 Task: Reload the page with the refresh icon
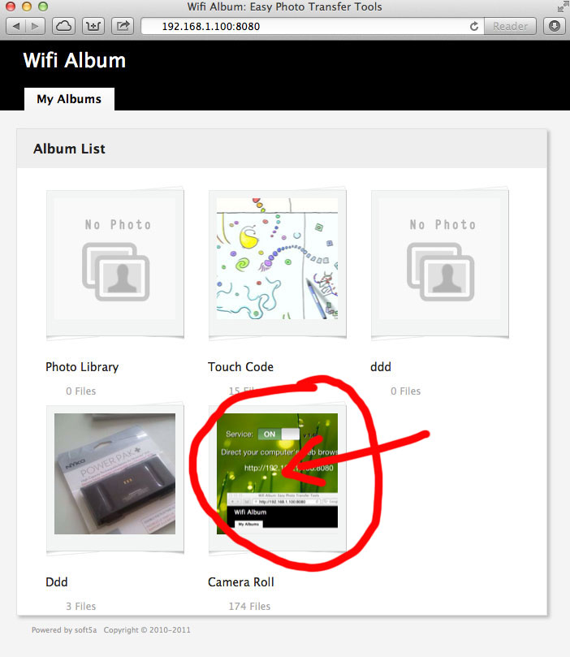coord(473,27)
